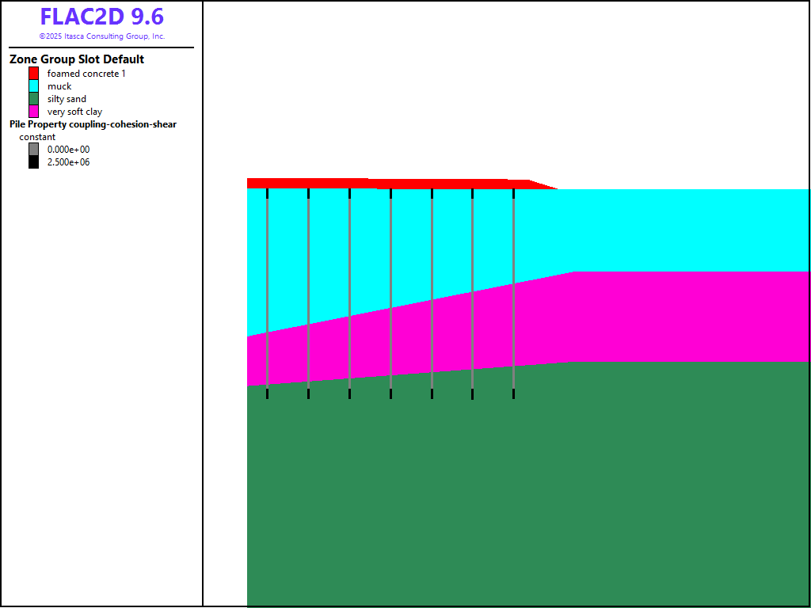Select the magenta very soft clay swatch
This screenshot has width=811, height=608.
34,112
